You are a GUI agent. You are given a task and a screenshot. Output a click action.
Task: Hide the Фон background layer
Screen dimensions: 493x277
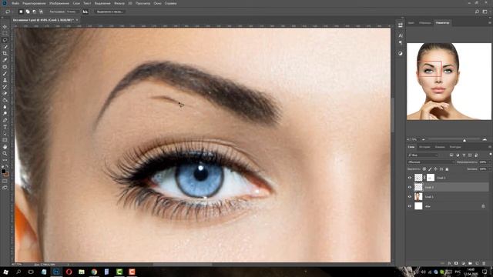coord(409,206)
